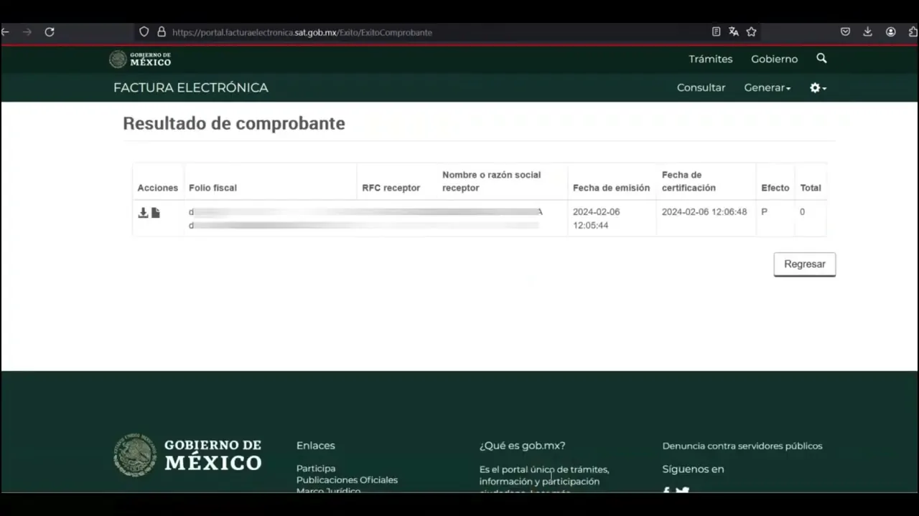Click the Efecto value P
Screen dimensions: 919x516
click(x=764, y=212)
